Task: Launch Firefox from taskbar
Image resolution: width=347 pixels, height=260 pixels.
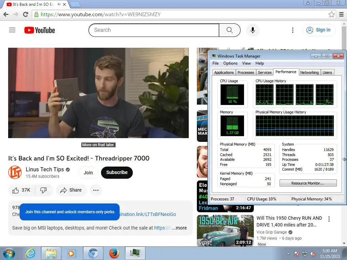Action: click(x=114, y=253)
